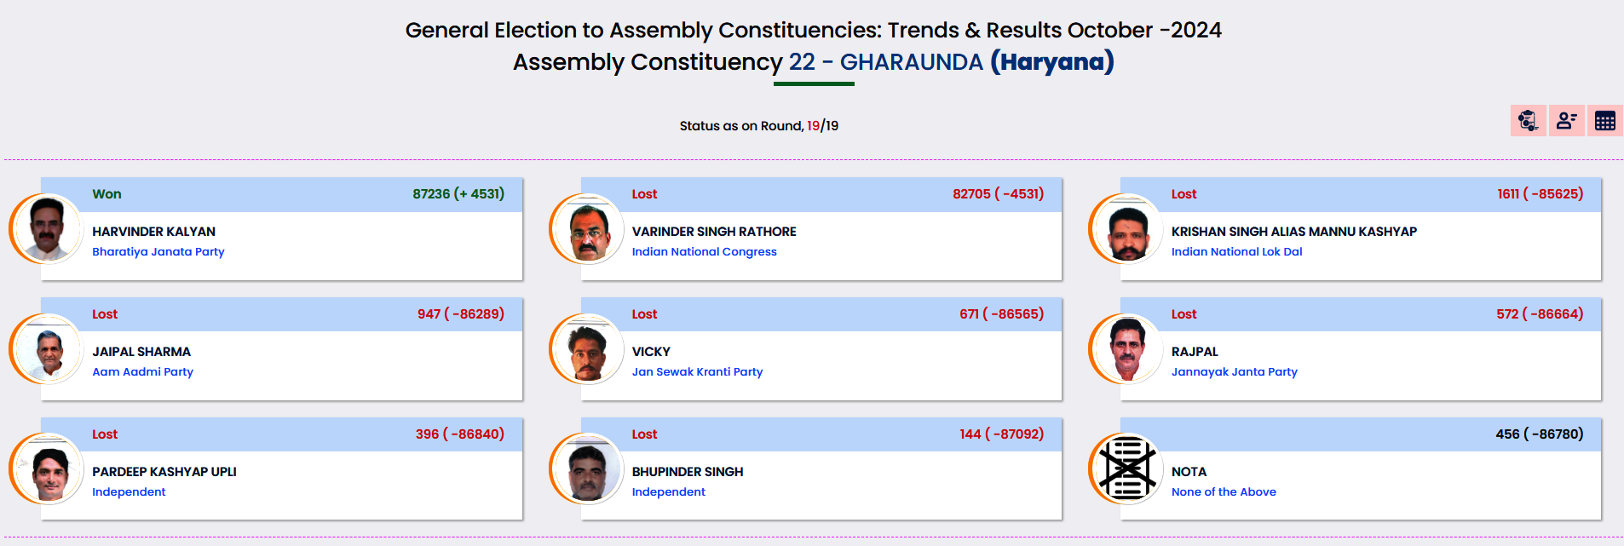Image resolution: width=1624 pixels, height=546 pixels.
Task: Click the Jan Sewak Kranti Party label
Action: point(697,372)
